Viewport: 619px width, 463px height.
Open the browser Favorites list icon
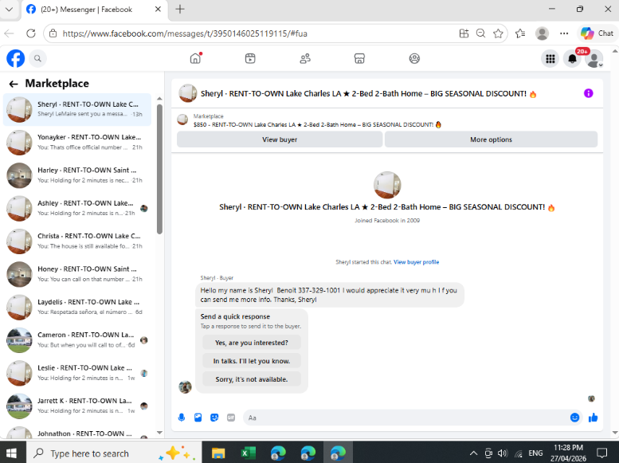[520, 33]
